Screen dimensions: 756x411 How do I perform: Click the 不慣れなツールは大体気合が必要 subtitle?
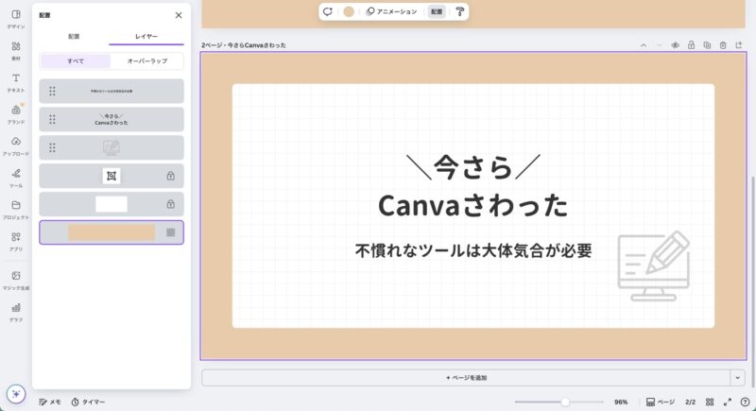[473, 250]
